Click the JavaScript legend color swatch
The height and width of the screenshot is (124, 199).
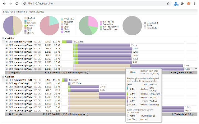tap(62, 21)
